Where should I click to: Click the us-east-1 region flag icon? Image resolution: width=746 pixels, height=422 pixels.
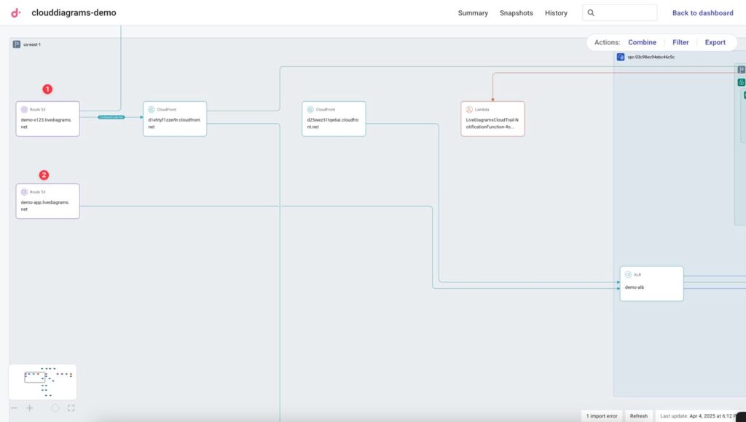point(17,44)
